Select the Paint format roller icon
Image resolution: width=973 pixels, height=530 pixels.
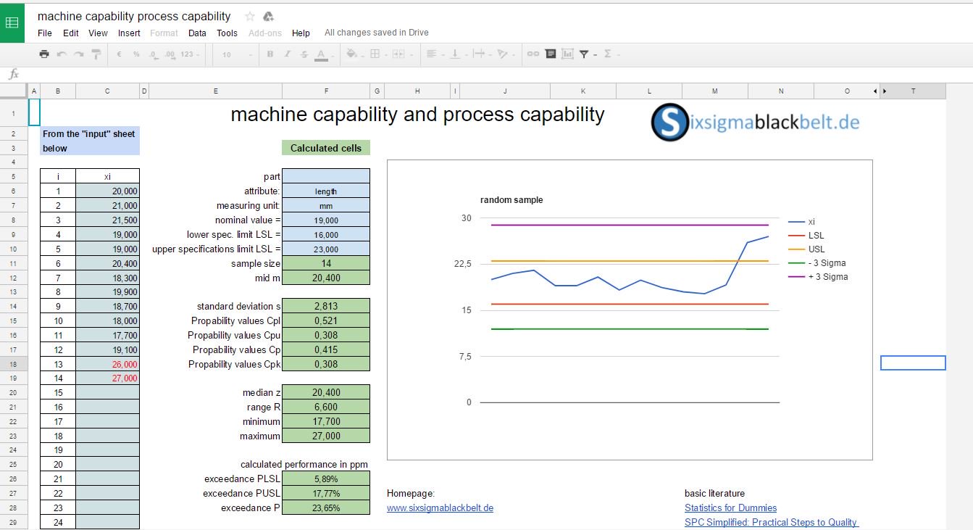point(96,54)
